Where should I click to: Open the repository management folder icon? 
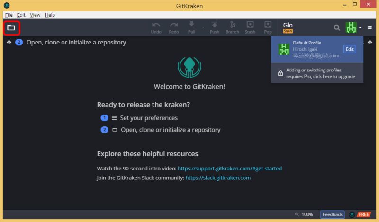point(11,27)
